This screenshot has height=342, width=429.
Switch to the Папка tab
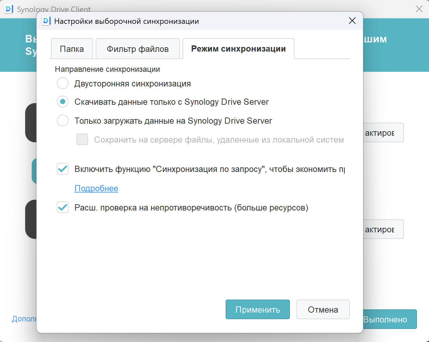72,49
